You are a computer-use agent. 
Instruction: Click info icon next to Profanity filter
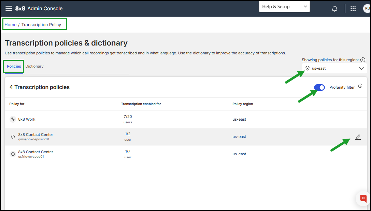(x=360, y=86)
